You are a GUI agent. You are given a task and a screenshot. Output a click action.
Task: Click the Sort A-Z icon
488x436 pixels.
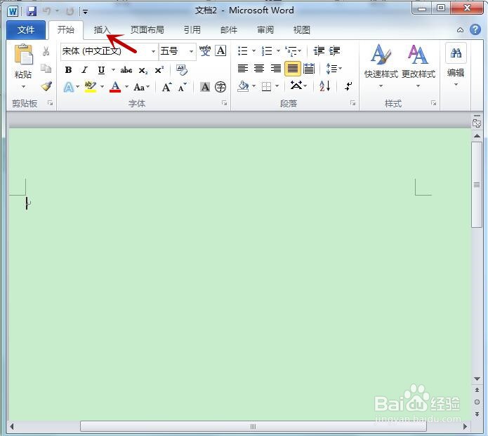point(324,86)
